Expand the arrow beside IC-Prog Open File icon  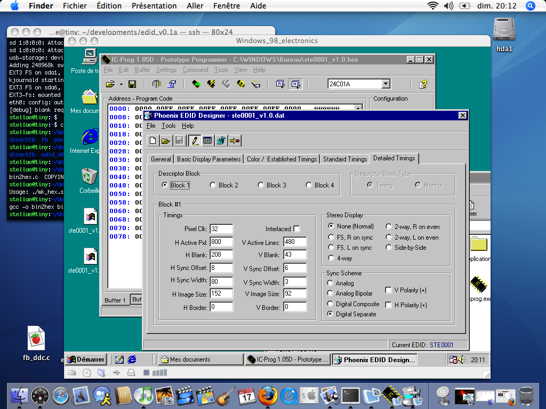click(121, 84)
